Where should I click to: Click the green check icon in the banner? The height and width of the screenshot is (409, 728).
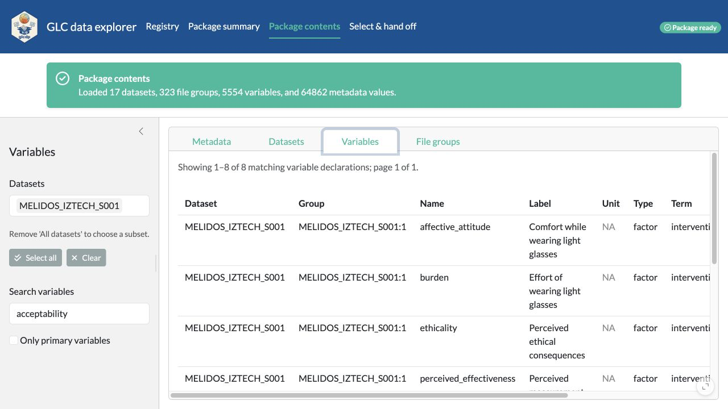(x=63, y=78)
